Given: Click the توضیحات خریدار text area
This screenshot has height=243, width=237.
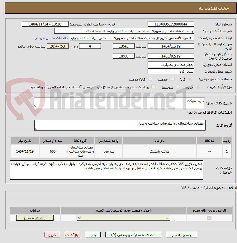Looking at the screenshot, I should point(107,170).
